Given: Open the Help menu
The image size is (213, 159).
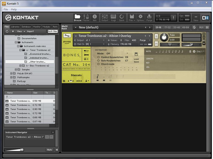Looking at the screenshot, I should [14, 9].
